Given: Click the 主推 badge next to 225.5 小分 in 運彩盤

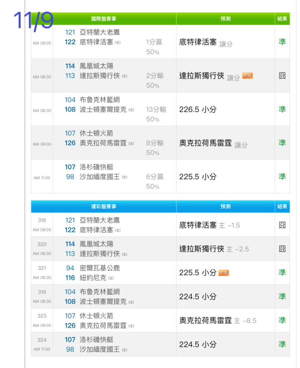Looking at the screenshot, I should click(224, 273).
